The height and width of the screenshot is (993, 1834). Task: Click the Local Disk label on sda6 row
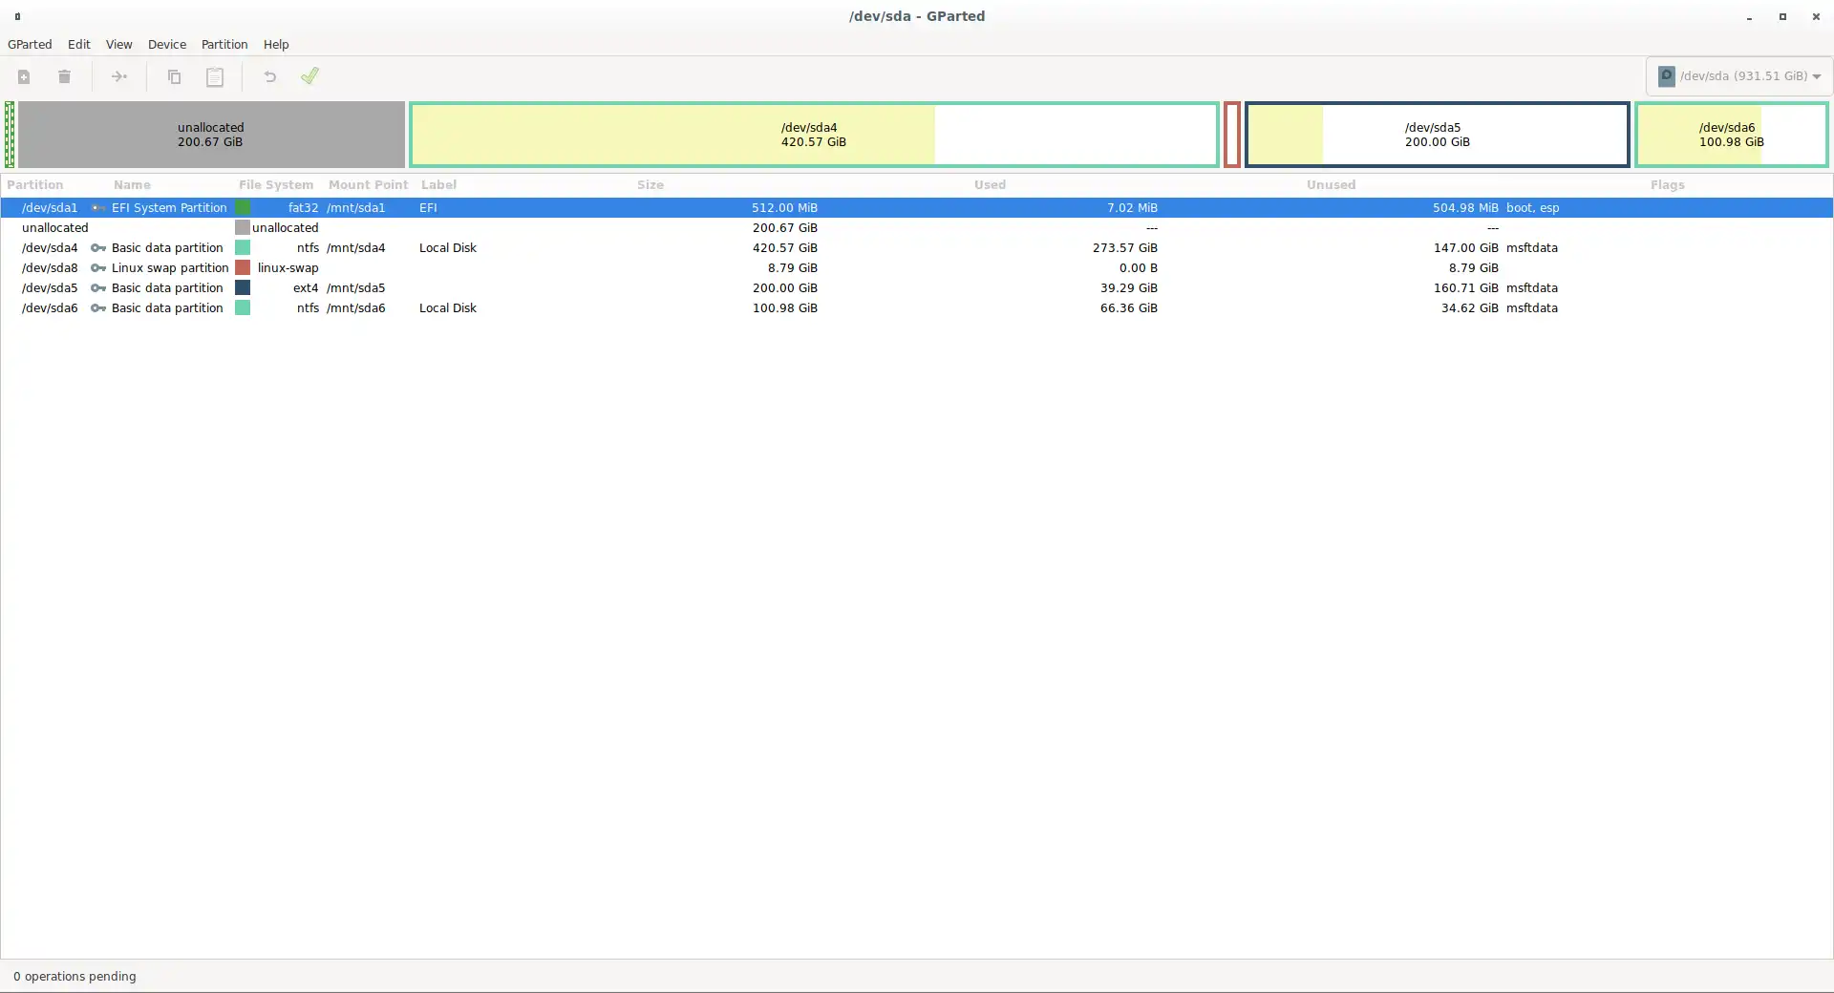click(448, 307)
